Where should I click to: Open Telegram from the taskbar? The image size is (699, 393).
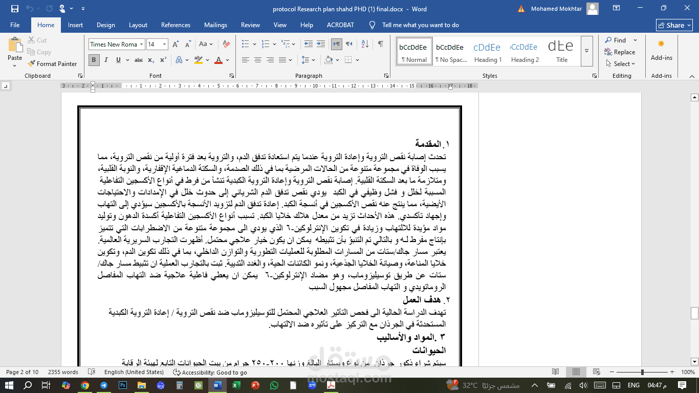[x=104, y=385]
